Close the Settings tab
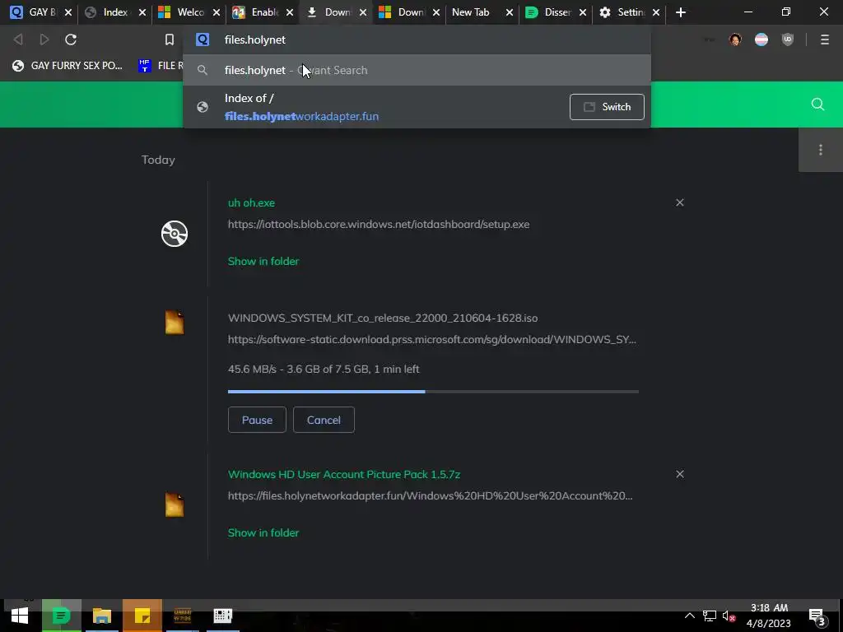Image resolution: width=843 pixels, height=632 pixels. point(656,12)
